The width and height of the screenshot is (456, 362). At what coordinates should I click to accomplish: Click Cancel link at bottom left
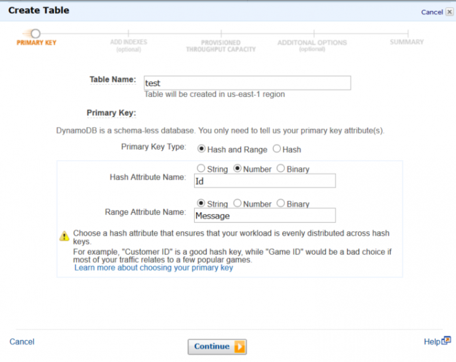21,342
